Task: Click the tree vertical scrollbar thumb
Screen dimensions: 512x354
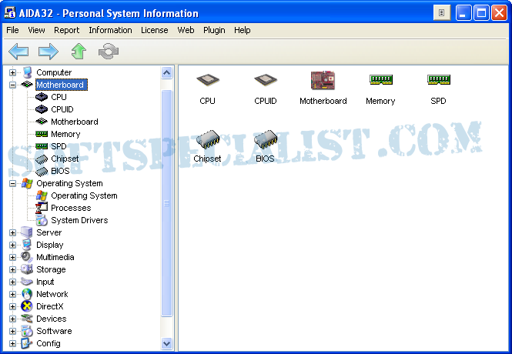Action: [166, 203]
